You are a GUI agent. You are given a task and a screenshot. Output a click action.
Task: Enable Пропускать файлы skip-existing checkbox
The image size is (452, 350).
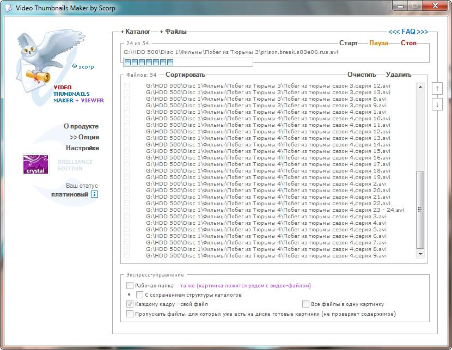130,314
